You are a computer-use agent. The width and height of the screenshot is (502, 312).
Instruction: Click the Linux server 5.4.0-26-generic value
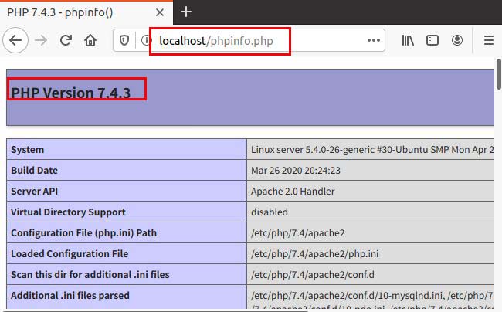click(372, 150)
